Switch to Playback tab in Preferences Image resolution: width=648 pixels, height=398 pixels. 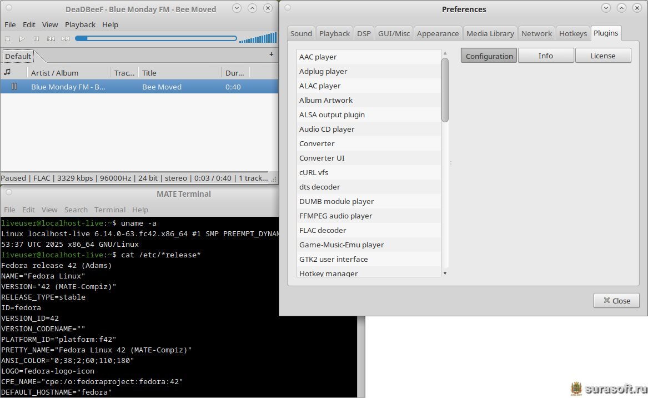point(334,33)
